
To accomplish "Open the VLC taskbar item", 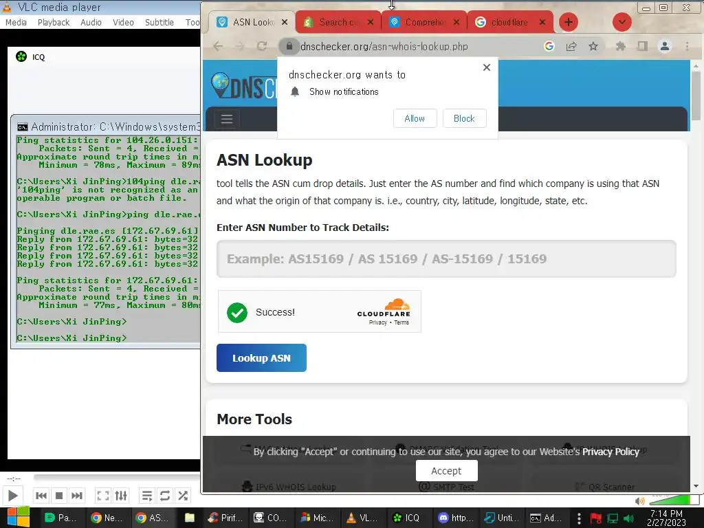I will click(363, 518).
